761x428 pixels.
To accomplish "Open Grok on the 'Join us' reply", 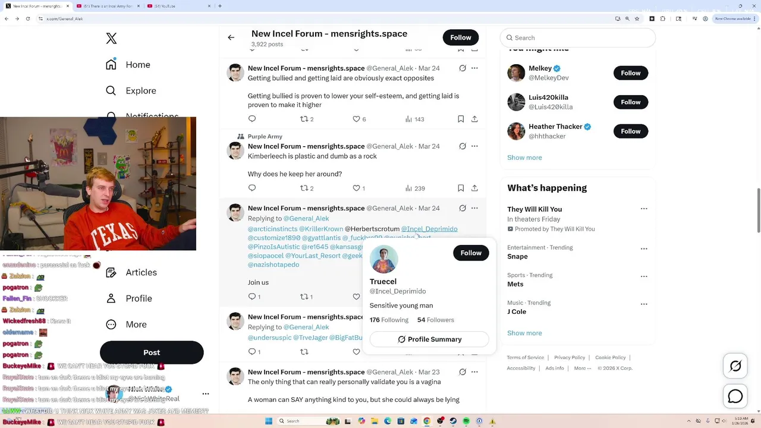I will coord(463,208).
